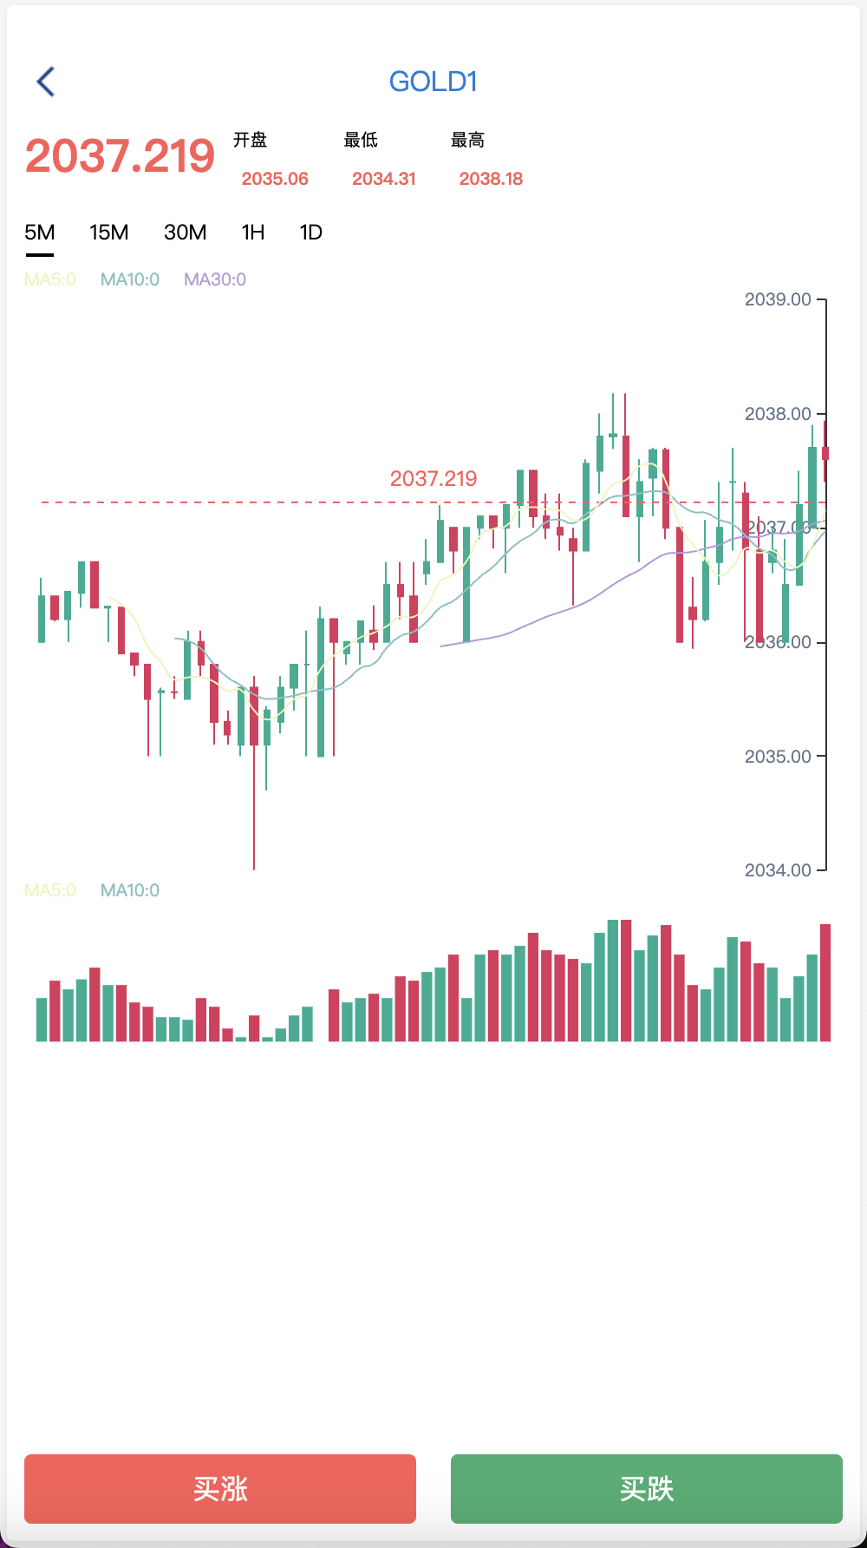Switch to the 15M timeframe tab

click(108, 233)
